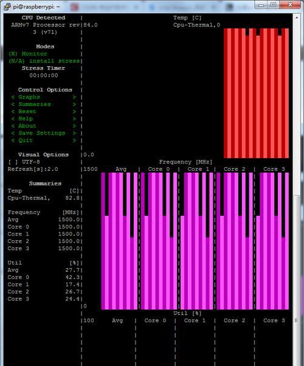Image resolution: width=304 pixels, height=366 pixels.
Task: Click the Stress Timer 00:00:00 value
Action: (x=44, y=75)
